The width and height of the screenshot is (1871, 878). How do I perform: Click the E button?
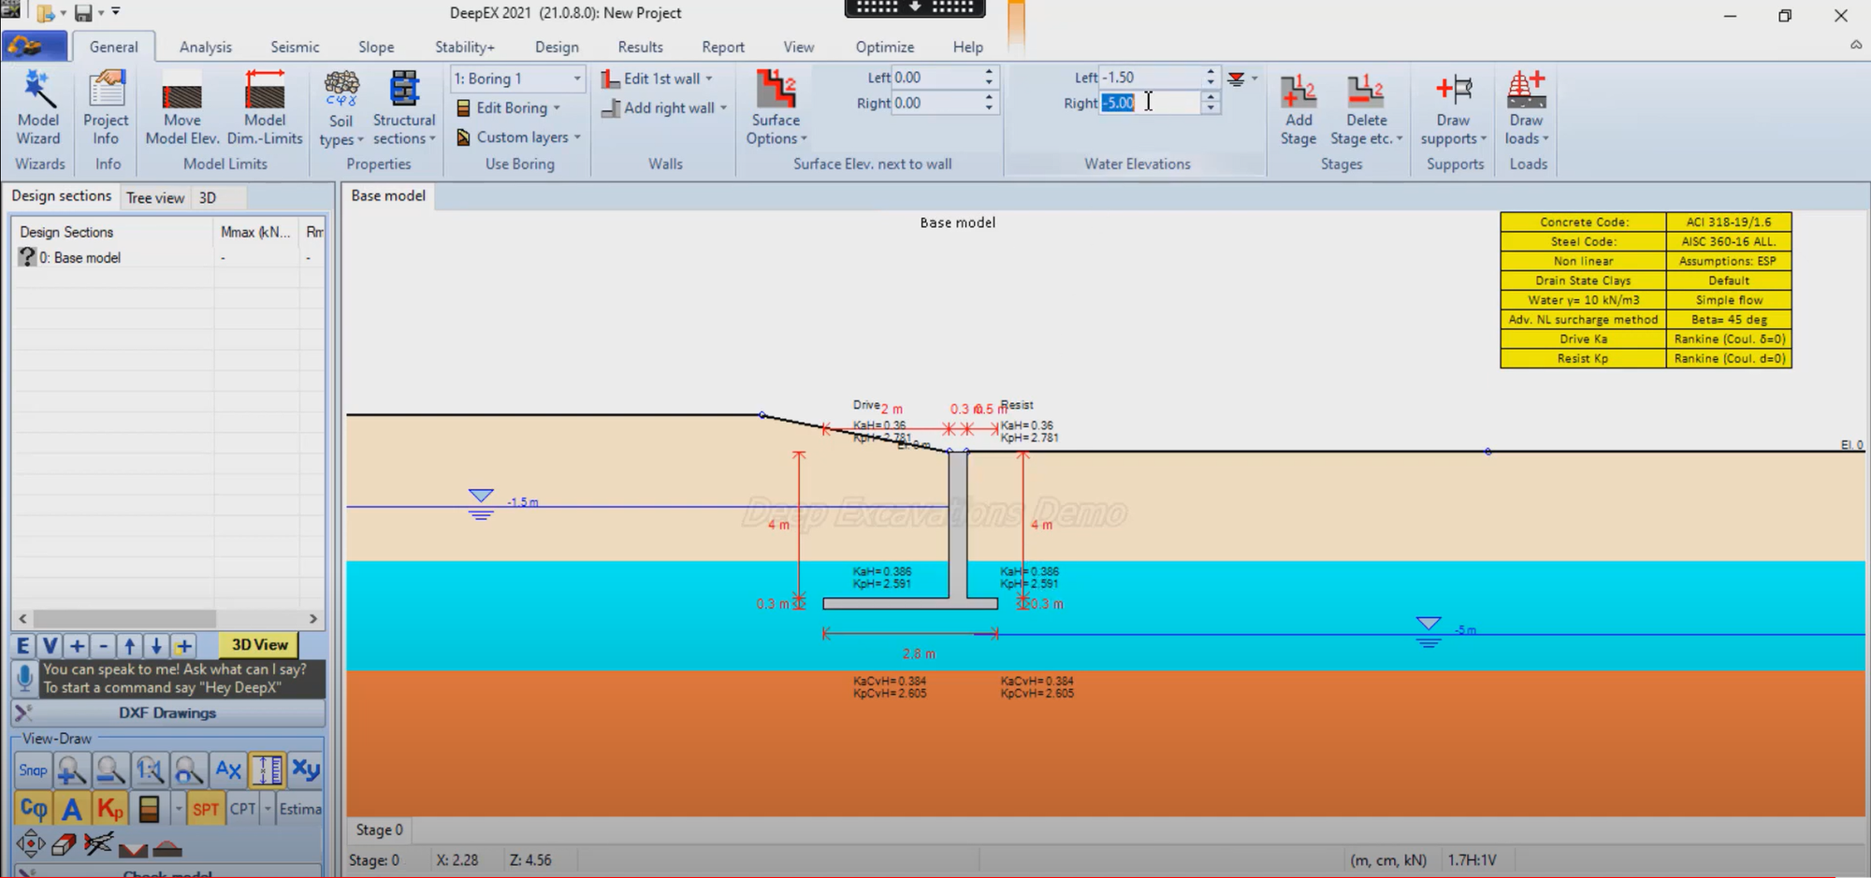pos(23,645)
